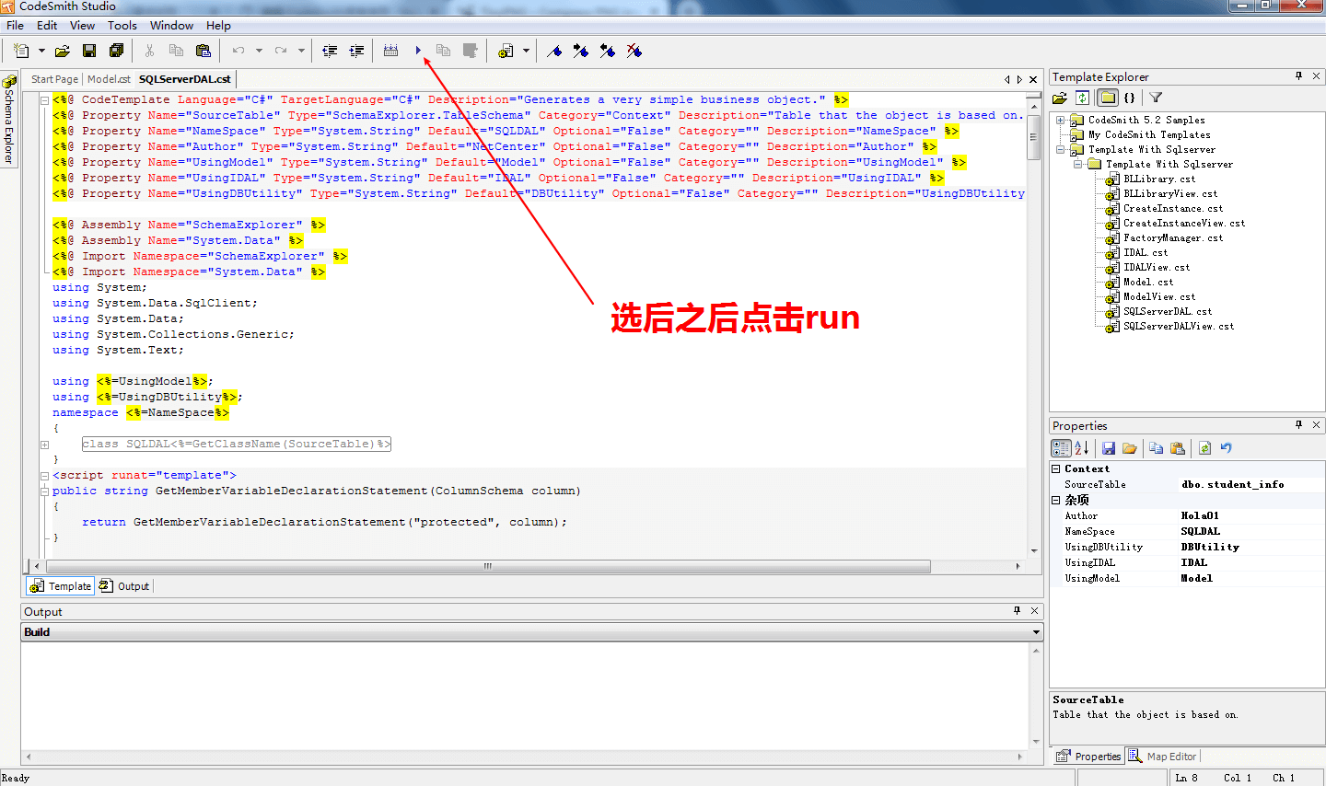Image resolution: width=1326 pixels, height=786 pixels.
Task: Collapse the top Template With Sqlserver node
Action: tap(1061, 149)
